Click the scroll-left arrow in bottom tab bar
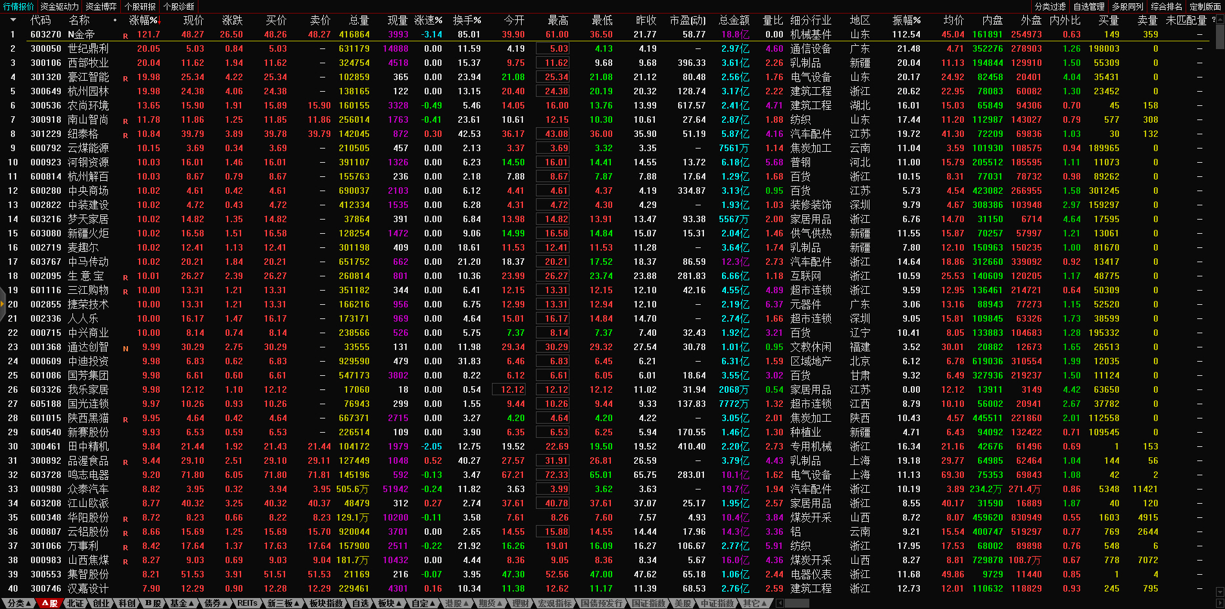 point(780,603)
